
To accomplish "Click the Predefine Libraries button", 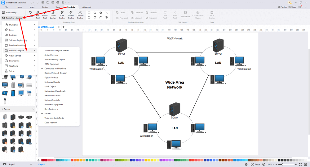I will [12, 18].
